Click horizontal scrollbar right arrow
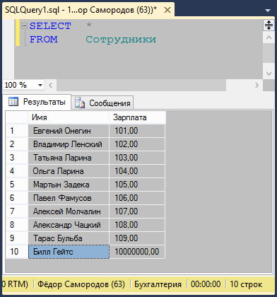Image resolution: width=277 pixels, height=297 pixels. coord(257,85)
